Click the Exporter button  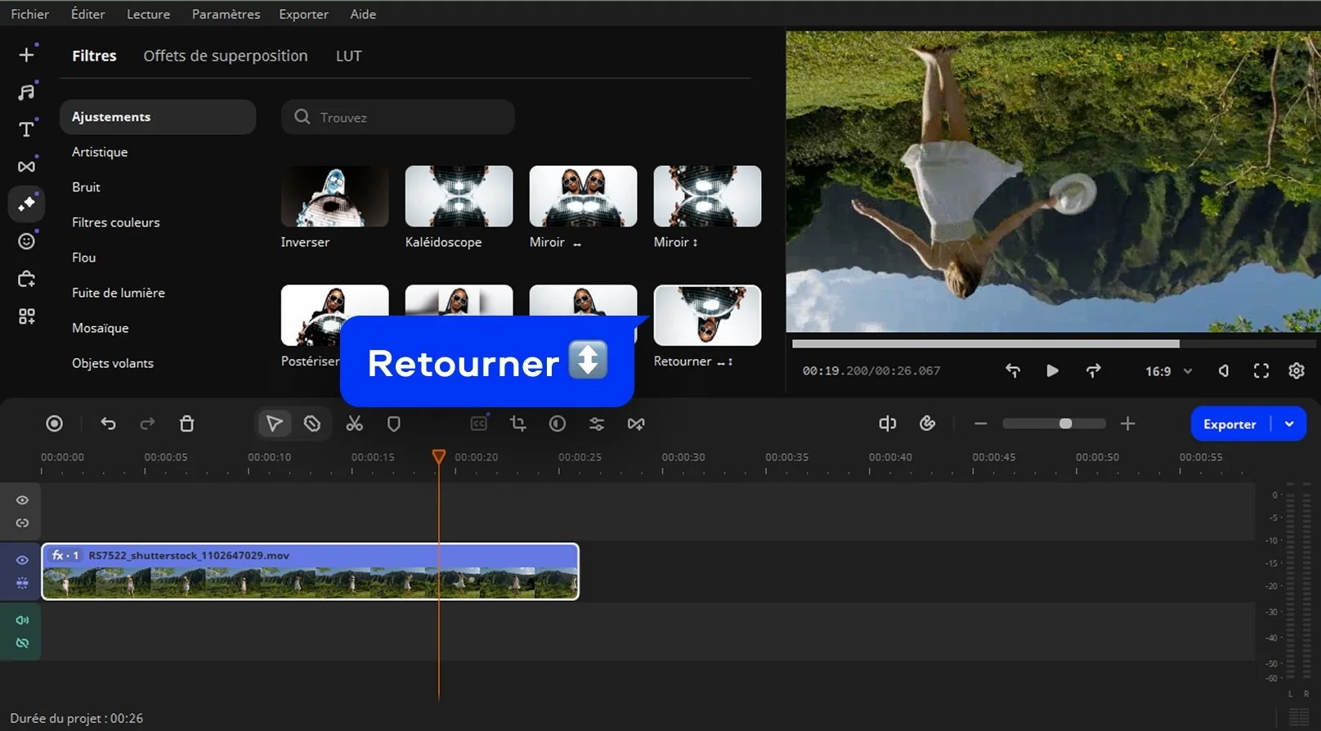coord(1229,424)
